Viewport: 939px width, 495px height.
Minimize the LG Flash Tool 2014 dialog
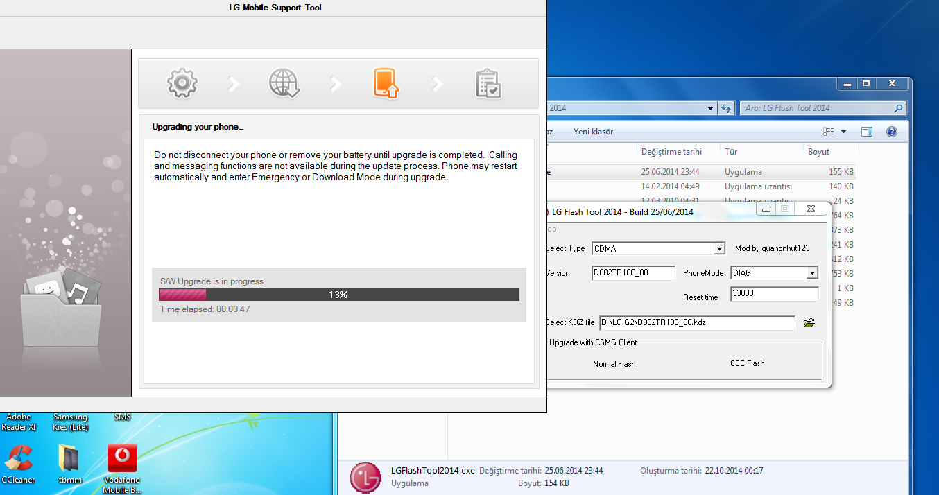pos(766,209)
